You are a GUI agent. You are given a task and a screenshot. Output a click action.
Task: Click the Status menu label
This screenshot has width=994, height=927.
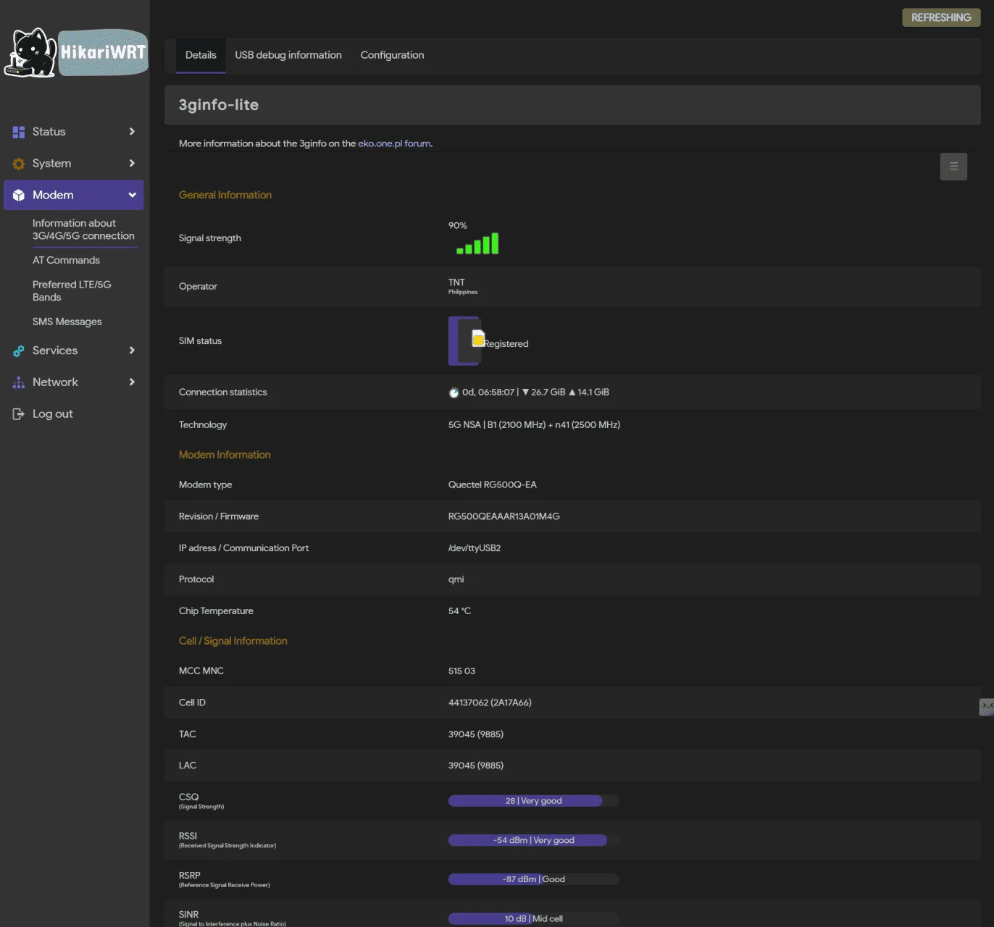pyautogui.click(x=49, y=132)
